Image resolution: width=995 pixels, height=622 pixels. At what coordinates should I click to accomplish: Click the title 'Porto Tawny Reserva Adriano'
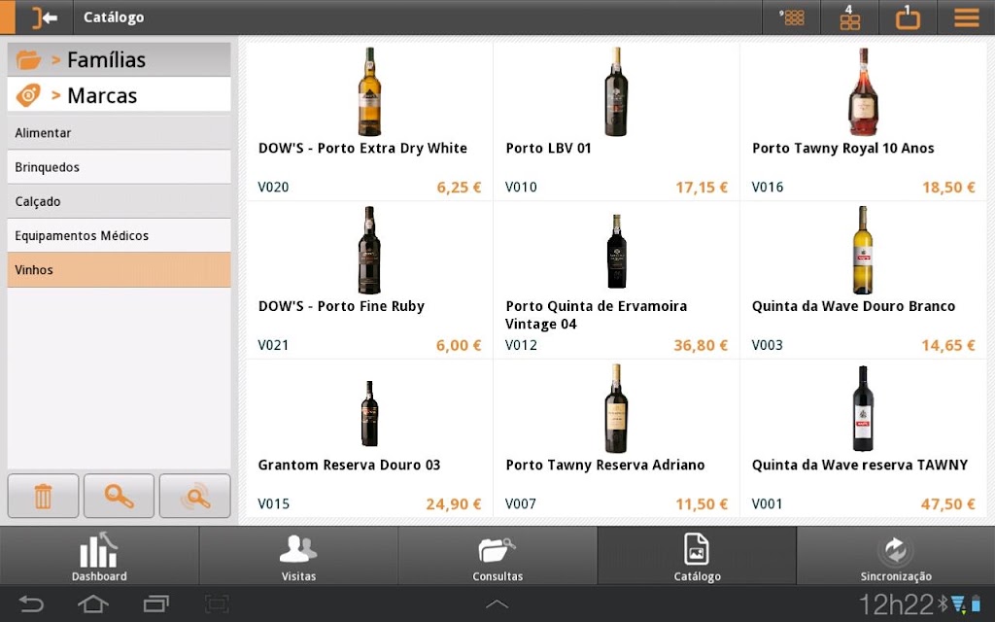point(604,465)
